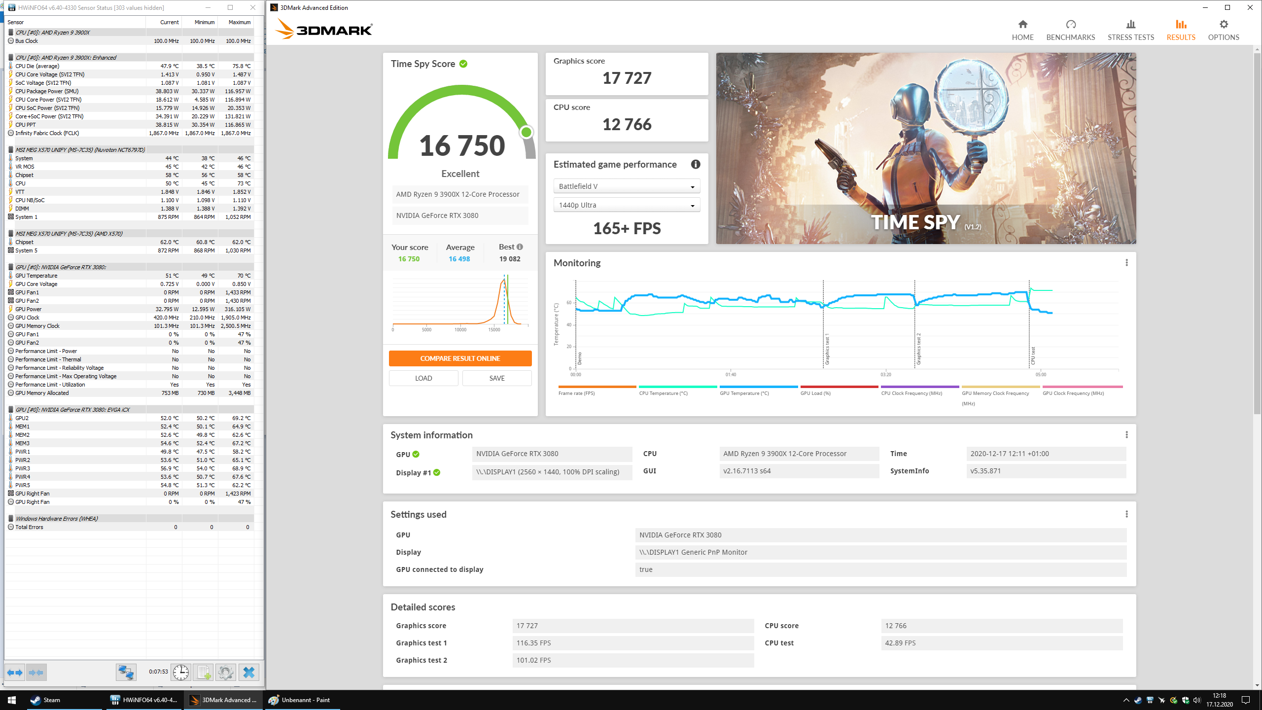
Task: Toggle GPU Load (%) legend line
Action: point(839,390)
